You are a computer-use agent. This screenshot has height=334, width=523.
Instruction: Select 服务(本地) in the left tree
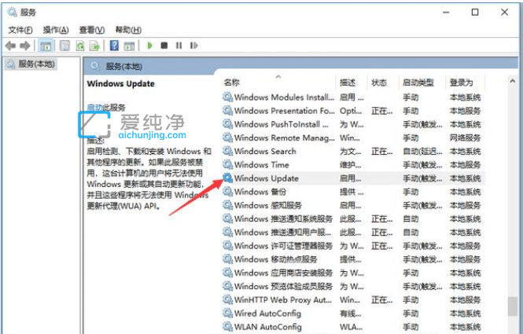31,64
